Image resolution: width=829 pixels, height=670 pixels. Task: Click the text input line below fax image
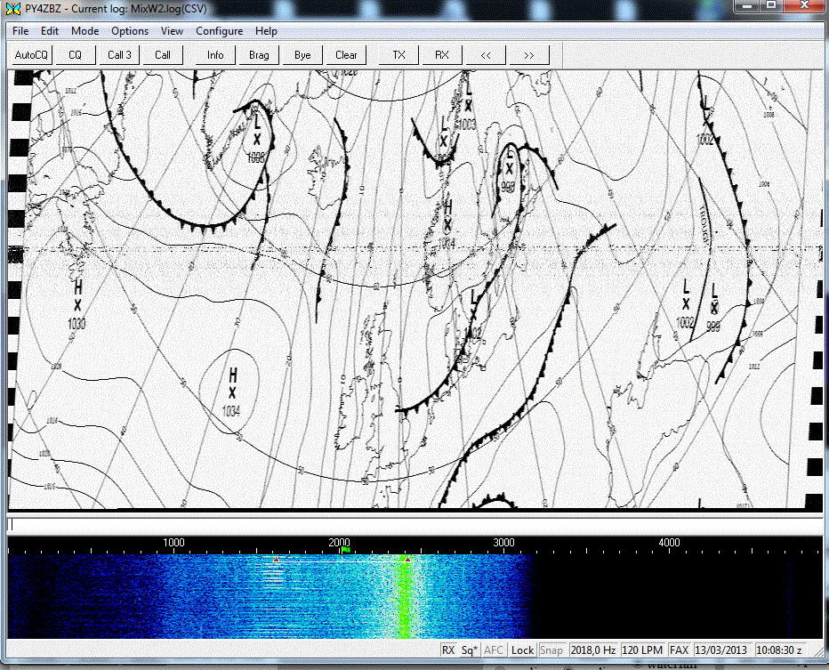pyautogui.click(x=414, y=525)
